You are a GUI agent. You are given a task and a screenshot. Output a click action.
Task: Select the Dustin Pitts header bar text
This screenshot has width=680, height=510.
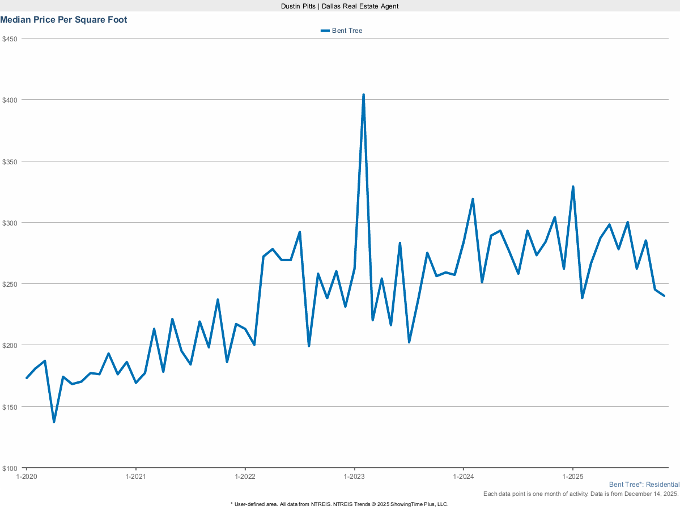coord(340,6)
